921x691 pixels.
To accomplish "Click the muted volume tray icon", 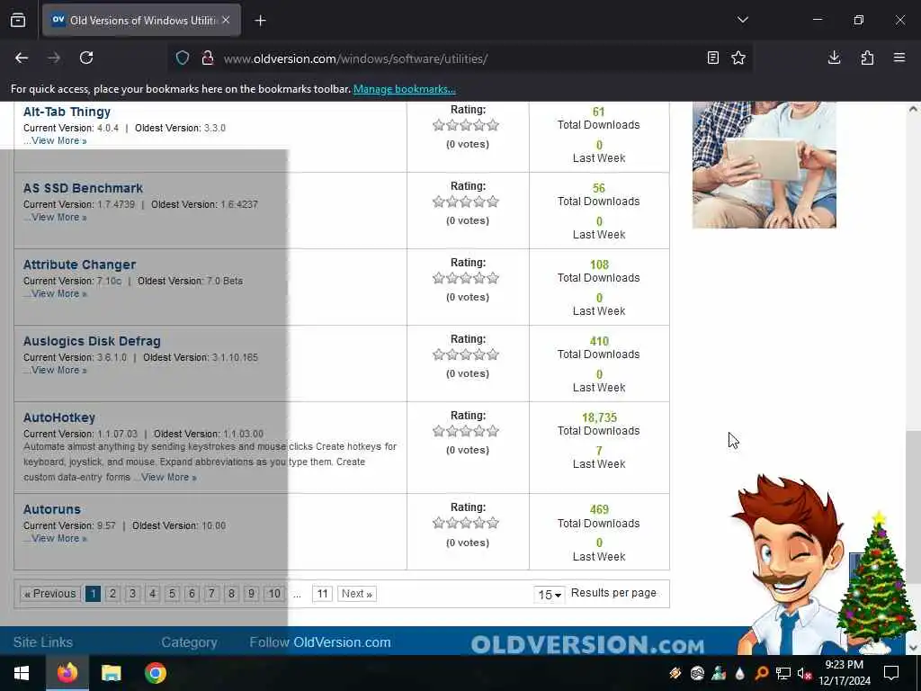I will pyautogui.click(x=804, y=673).
